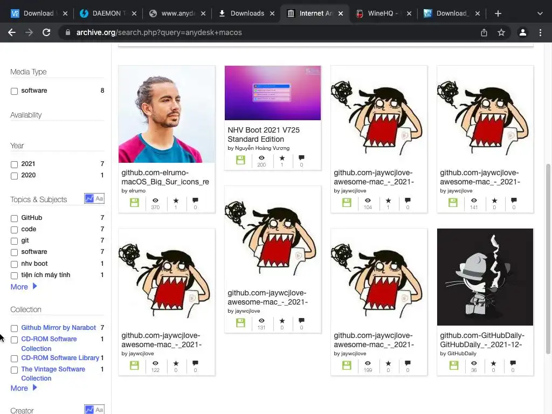Click views eye icon on NHV Boot card
Screen dimensions: 552x414
pyautogui.click(x=261, y=158)
